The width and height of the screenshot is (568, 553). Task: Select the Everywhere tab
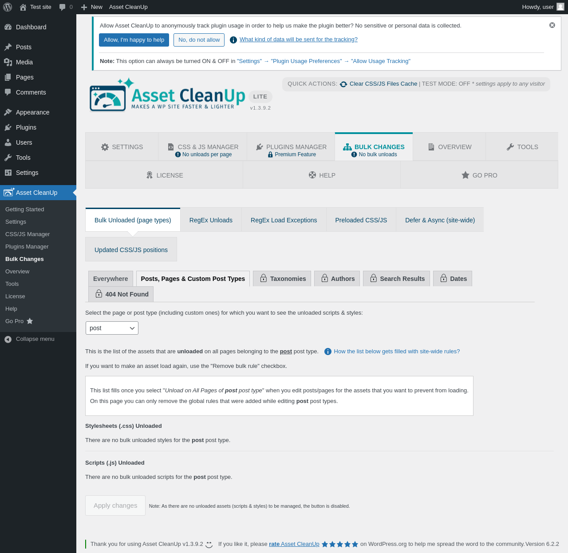pos(110,279)
